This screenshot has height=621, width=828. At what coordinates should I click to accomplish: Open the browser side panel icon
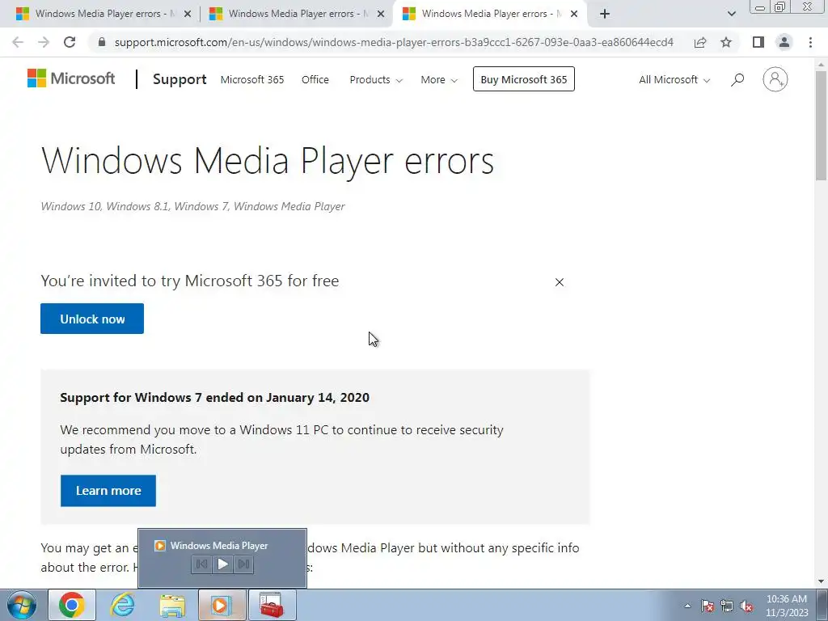point(758,42)
